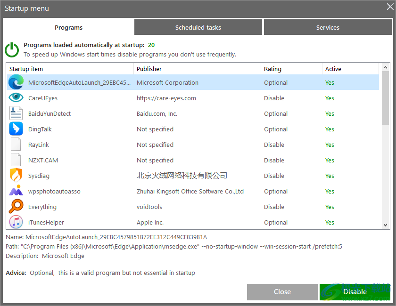This screenshot has width=396, height=306.
Task: Sort by Rating column header
Action: [291, 69]
